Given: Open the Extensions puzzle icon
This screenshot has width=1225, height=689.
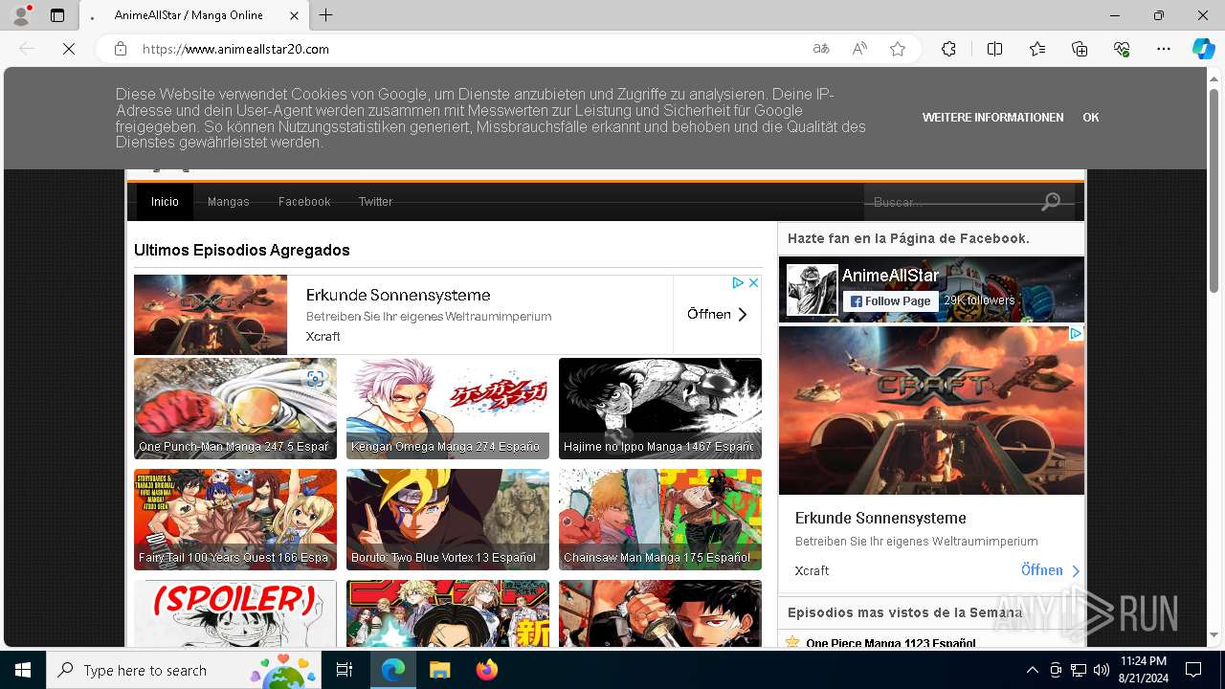Looking at the screenshot, I should pos(948,49).
